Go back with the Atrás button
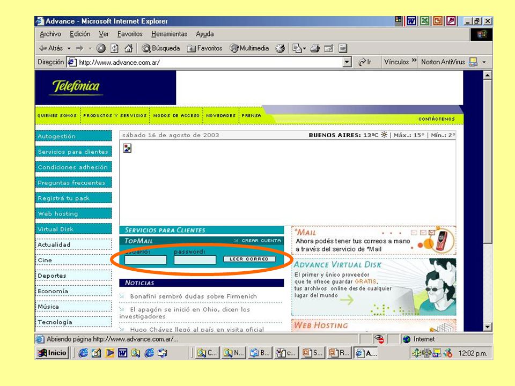Viewport: 515px width, 386px height. point(51,48)
